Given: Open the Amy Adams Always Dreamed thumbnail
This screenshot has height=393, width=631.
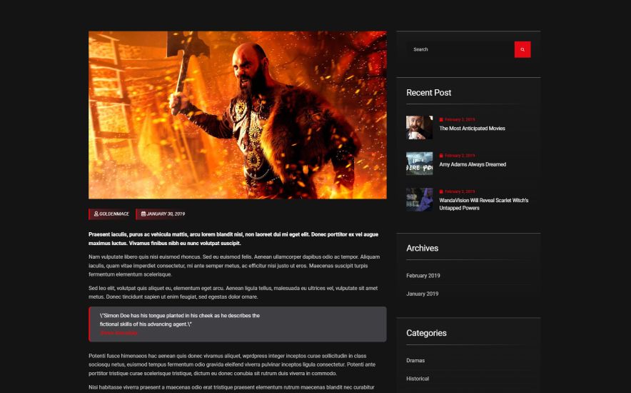Looking at the screenshot, I should point(419,163).
